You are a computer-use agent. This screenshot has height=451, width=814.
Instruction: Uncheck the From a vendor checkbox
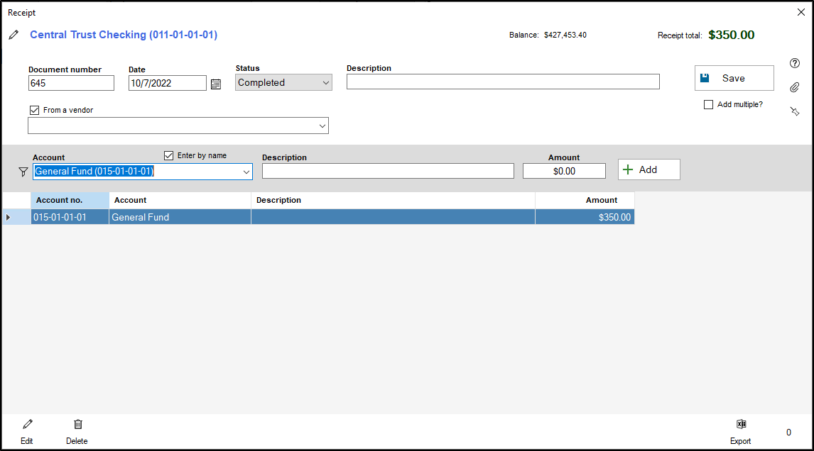[34, 110]
